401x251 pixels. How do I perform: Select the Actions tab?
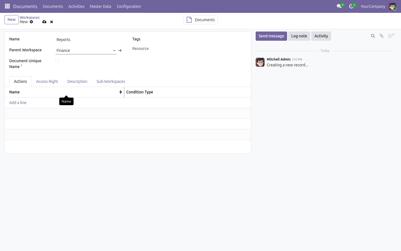coord(20,81)
